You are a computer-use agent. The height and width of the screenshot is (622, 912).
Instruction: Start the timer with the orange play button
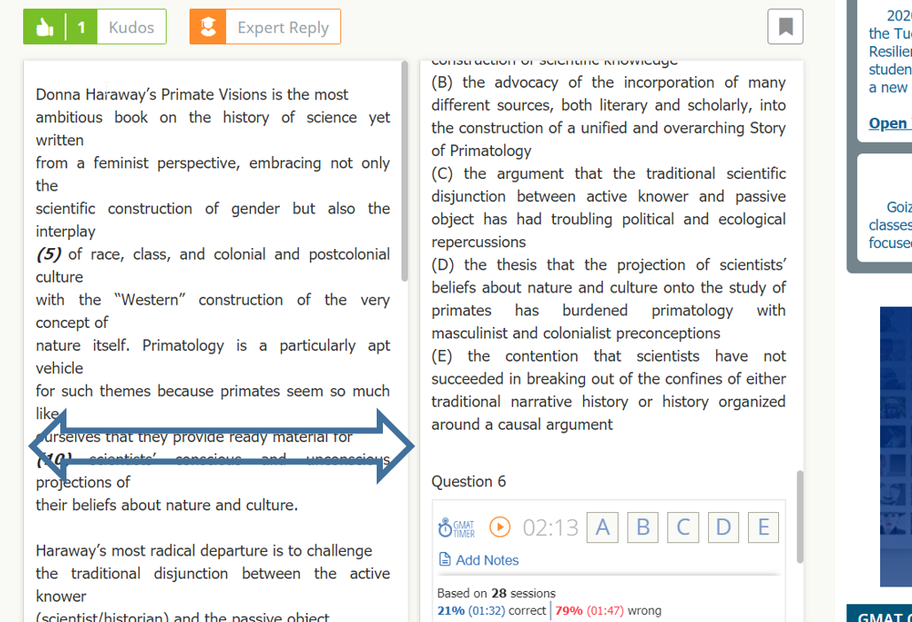pos(500,527)
